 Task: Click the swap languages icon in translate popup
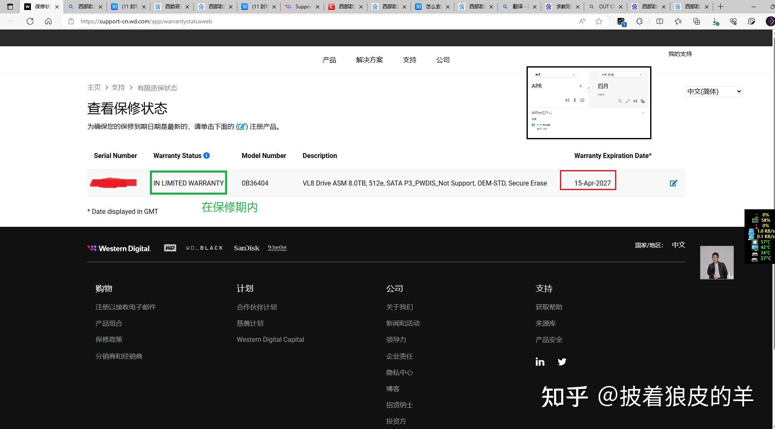click(x=589, y=88)
